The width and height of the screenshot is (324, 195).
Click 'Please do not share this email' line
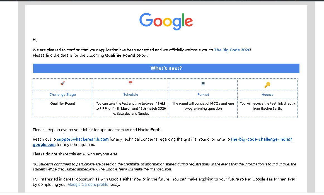76,154
